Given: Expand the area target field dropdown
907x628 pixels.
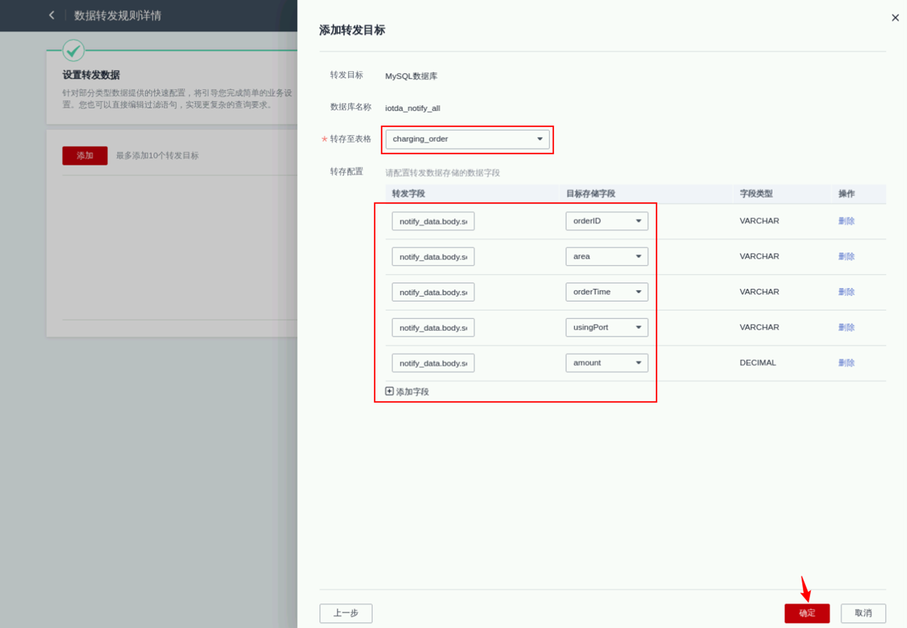Looking at the screenshot, I should click(606, 256).
